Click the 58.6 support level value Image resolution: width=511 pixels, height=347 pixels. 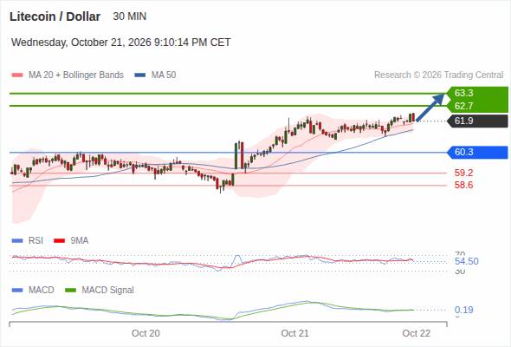(463, 185)
